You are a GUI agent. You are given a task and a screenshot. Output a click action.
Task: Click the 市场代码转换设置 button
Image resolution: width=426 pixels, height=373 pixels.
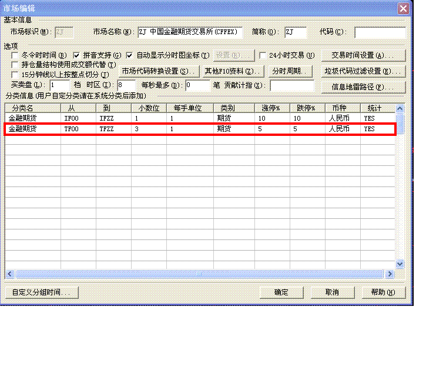[x=159, y=71]
